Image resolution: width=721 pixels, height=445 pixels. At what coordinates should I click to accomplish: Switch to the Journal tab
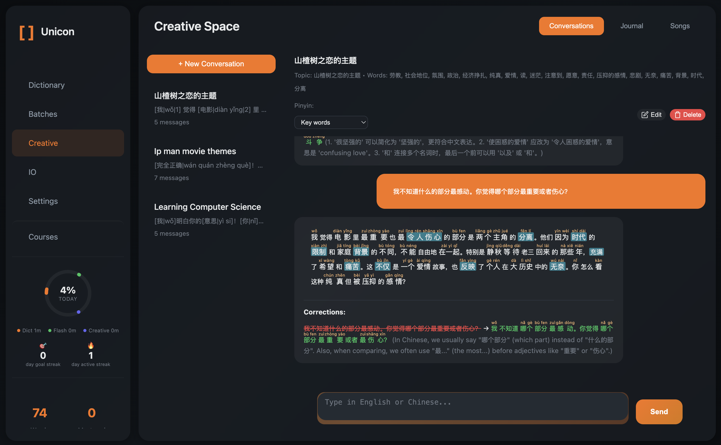(x=631, y=26)
